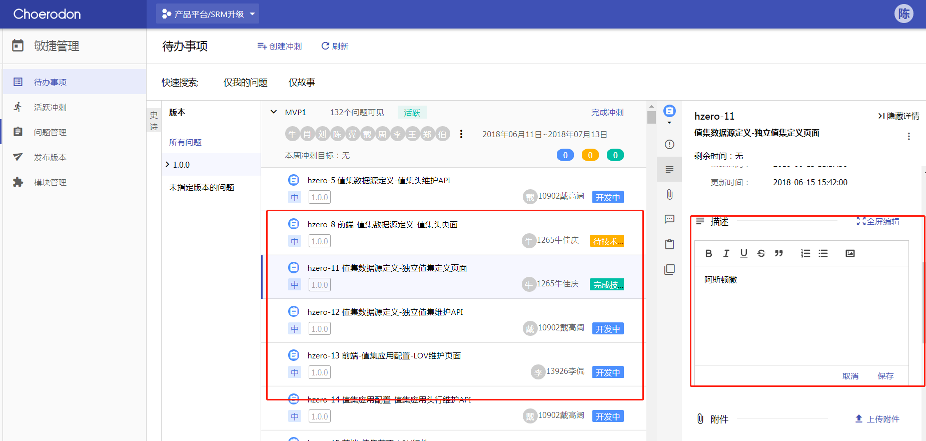Image resolution: width=926 pixels, height=441 pixels.
Task: Insert bulleted list in description
Action: click(823, 253)
